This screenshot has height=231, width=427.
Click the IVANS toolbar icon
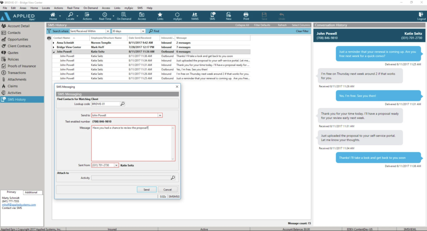pos(195,16)
